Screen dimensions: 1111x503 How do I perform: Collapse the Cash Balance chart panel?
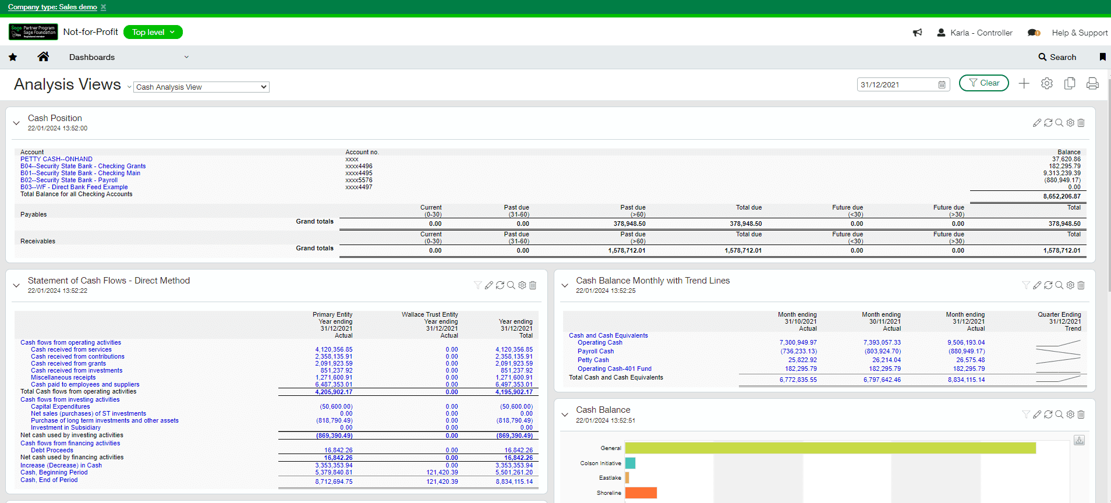pyautogui.click(x=564, y=415)
